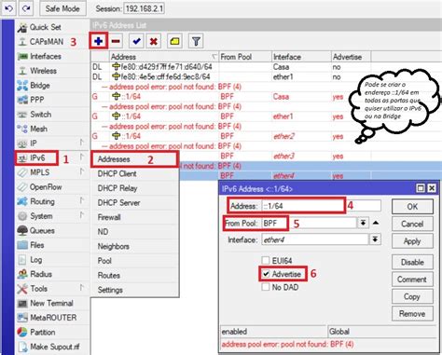Screen dimensions: 442x355
Task: Click the Mesh icon in the sidebar
Action: [22, 129]
